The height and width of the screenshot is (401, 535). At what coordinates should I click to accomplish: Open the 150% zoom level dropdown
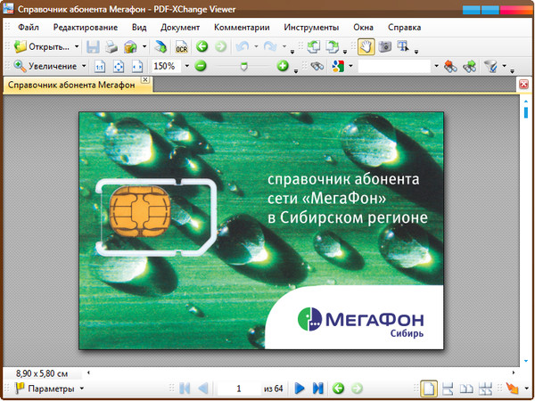coord(187,66)
